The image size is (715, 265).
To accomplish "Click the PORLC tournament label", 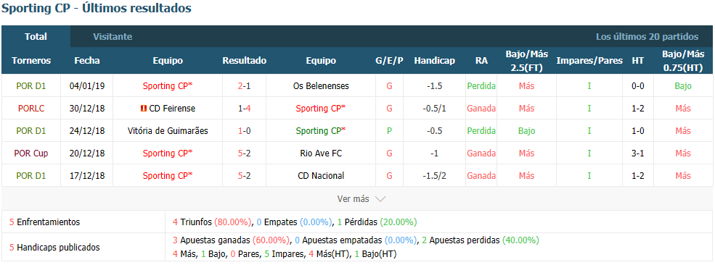I will point(31,109).
